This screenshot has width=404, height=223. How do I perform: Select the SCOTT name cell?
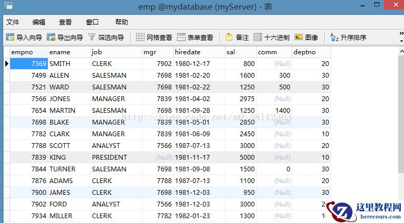point(69,146)
